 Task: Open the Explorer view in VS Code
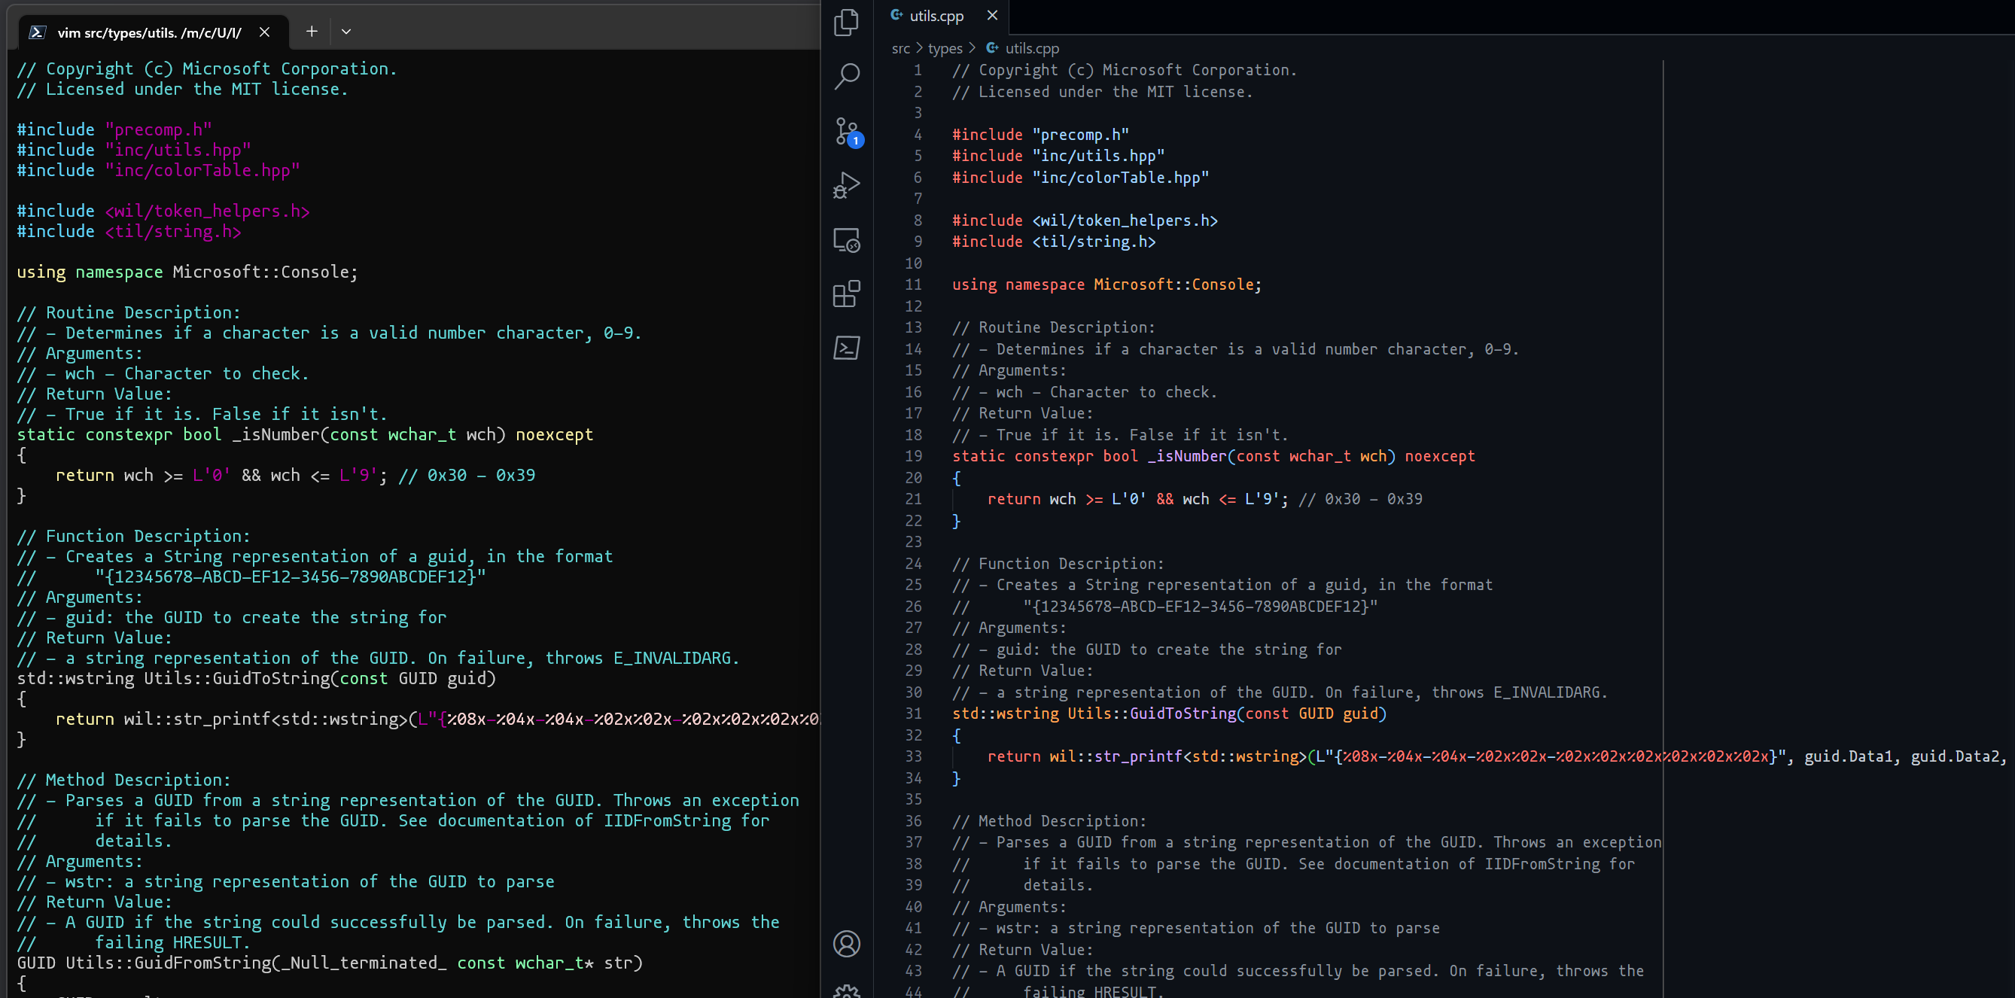coord(846,22)
